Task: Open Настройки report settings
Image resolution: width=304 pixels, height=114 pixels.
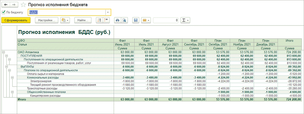Action: [x=47, y=20]
